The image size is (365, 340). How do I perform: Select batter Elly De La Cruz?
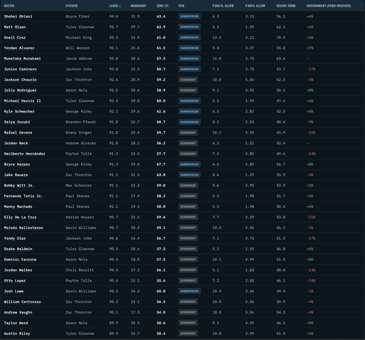(x=20, y=217)
